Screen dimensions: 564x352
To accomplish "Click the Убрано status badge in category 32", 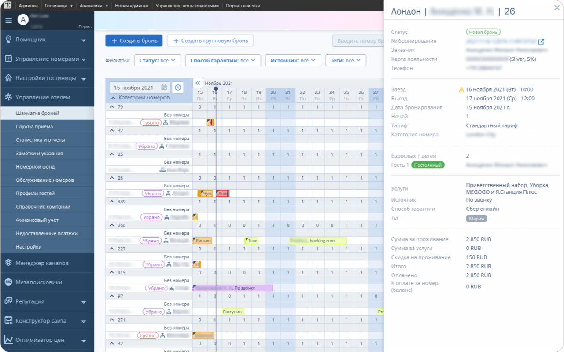I will coord(147,147).
